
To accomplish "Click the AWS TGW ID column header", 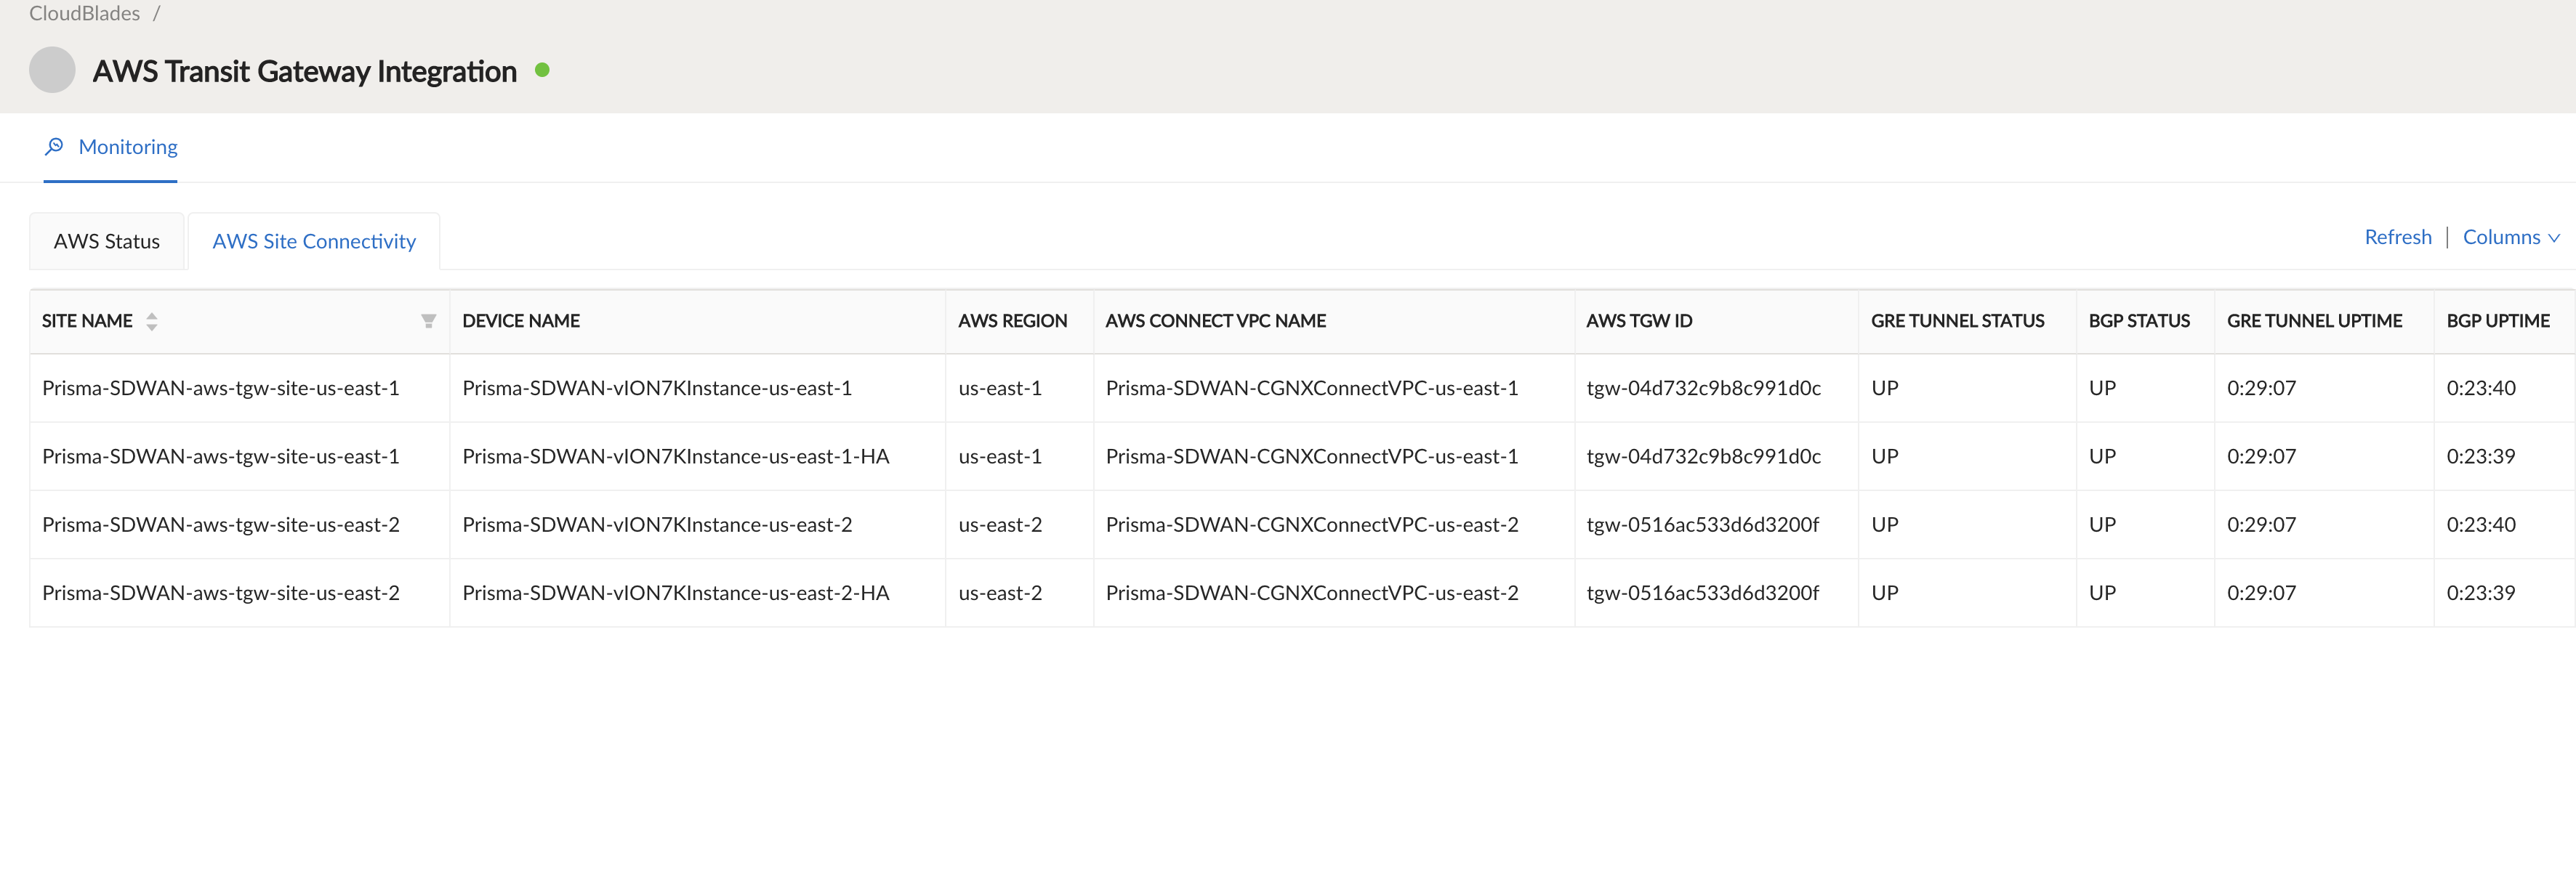I will click(1639, 322).
